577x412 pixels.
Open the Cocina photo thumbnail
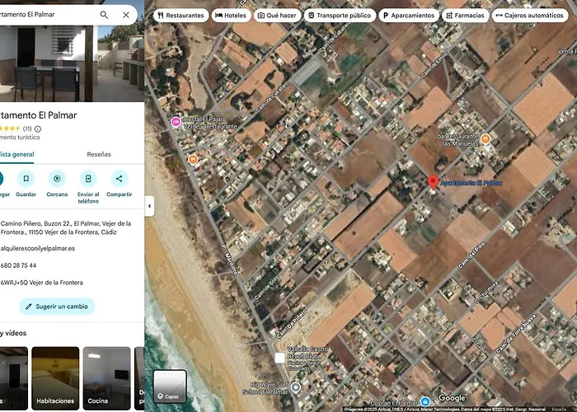[x=106, y=378]
